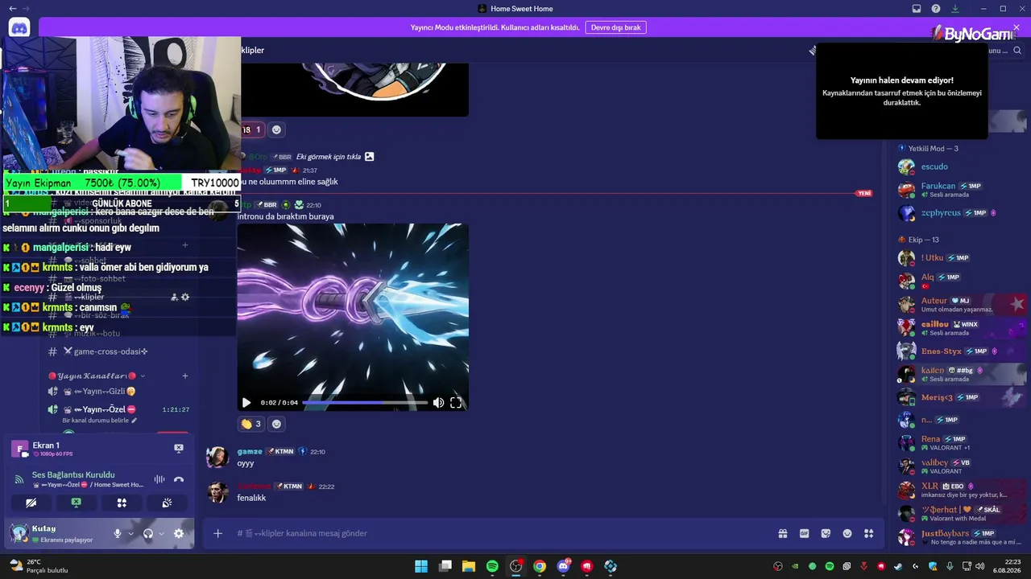Open Discord direct messages home icon

(x=19, y=28)
